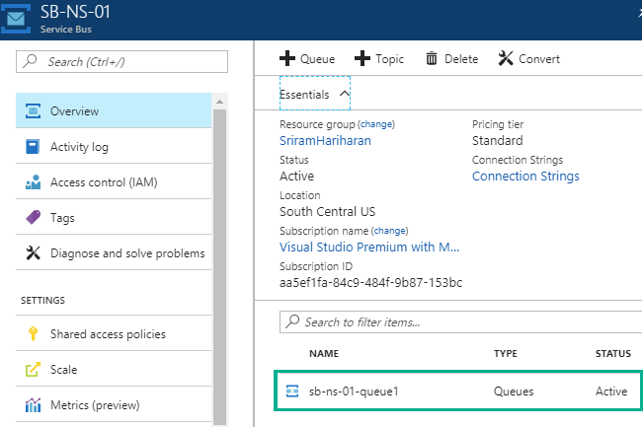
Task: Select Overview in the sidebar menu
Action: (114, 111)
